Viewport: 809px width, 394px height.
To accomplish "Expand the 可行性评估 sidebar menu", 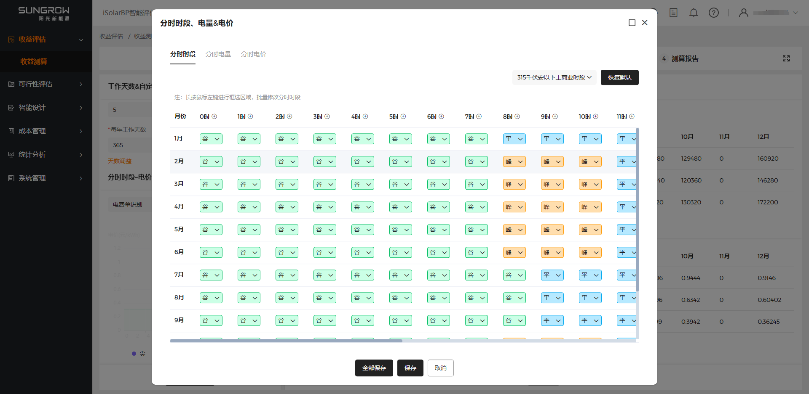I will (46, 84).
